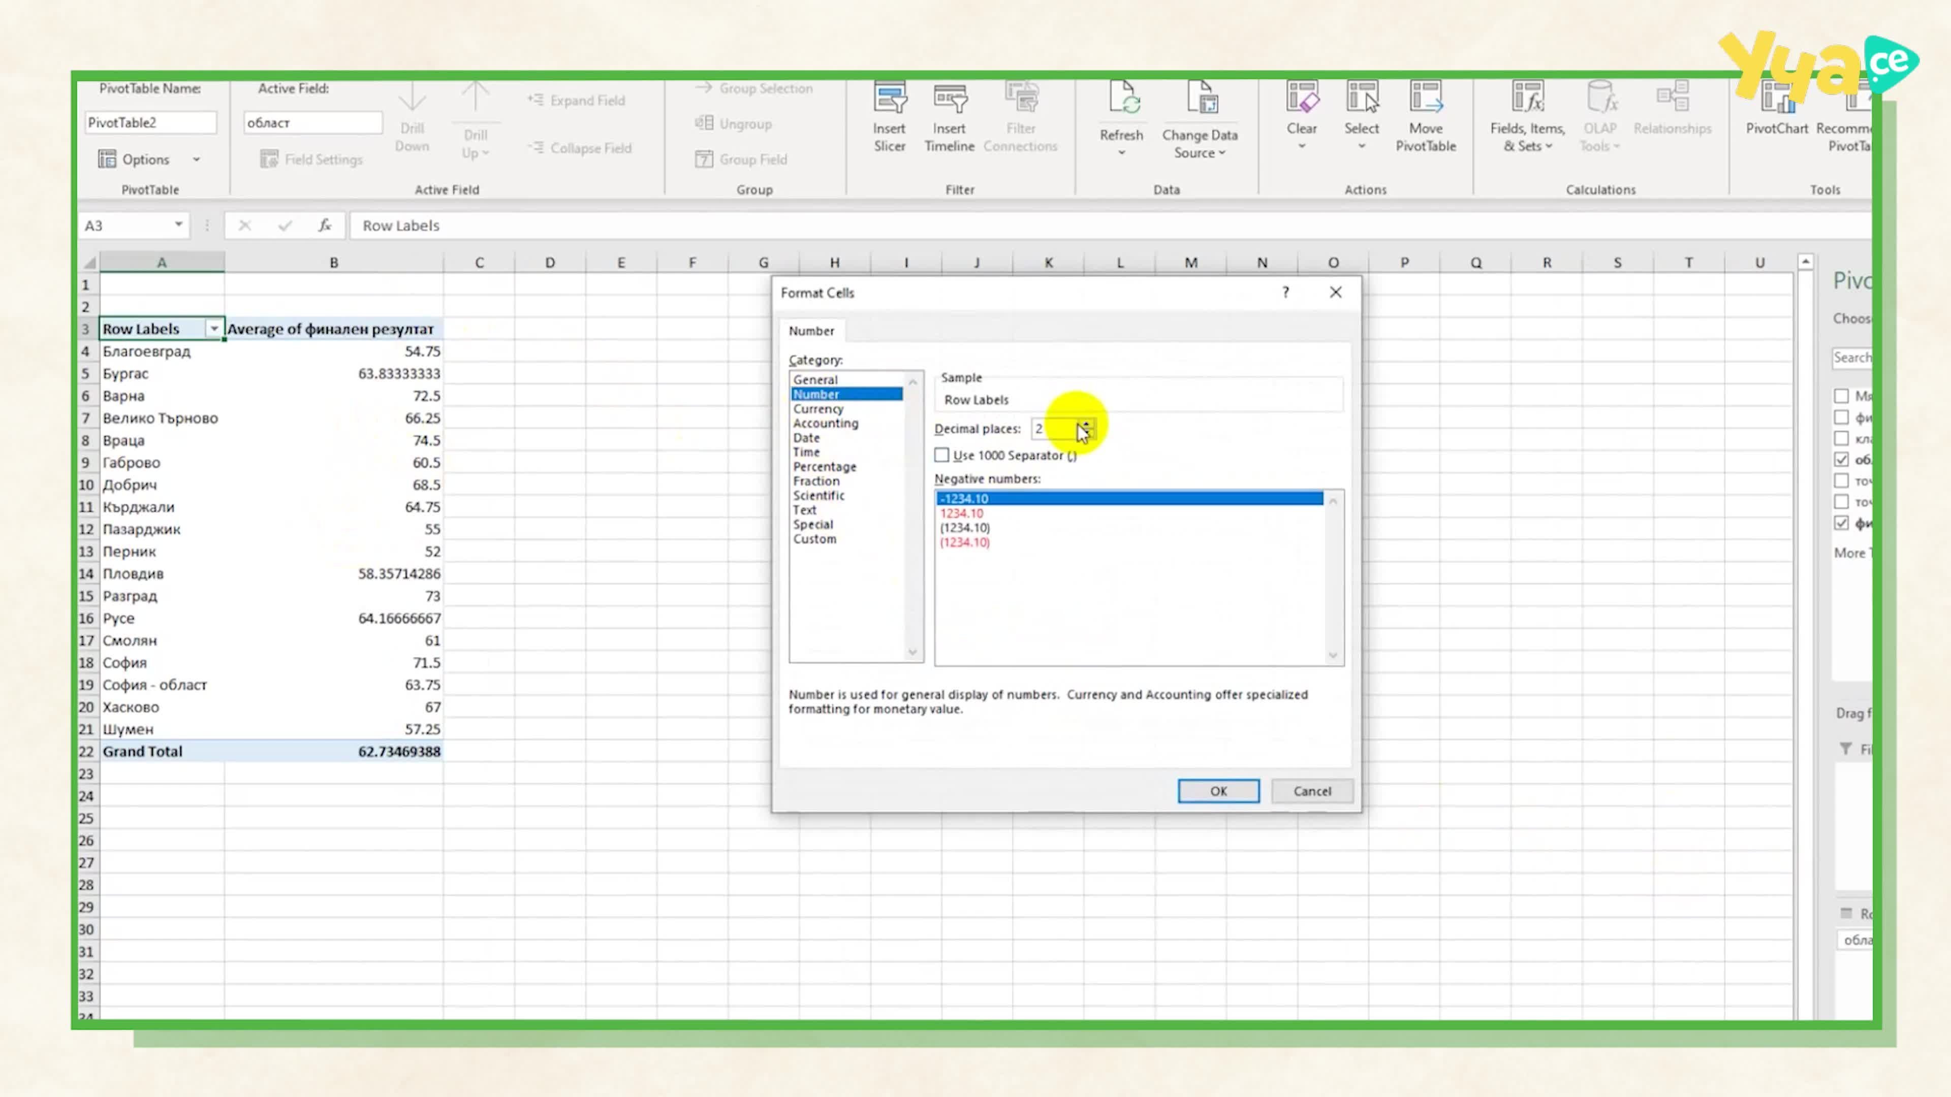Expand the Select dropdown arrow
The width and height of the screenshot is (1951, 1097).
[x=1362, y=146]
